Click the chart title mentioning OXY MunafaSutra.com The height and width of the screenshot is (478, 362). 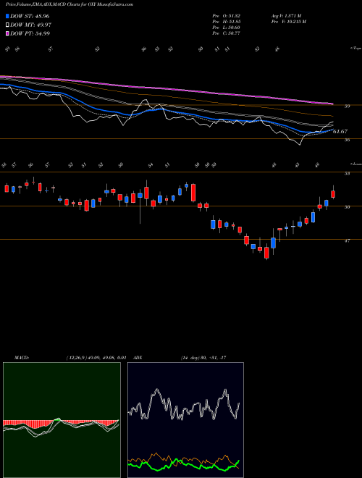click(x=70, y=5)
